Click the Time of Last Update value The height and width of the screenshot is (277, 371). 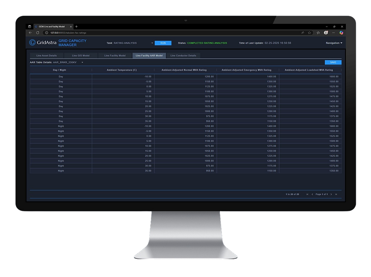click(278, 43)
